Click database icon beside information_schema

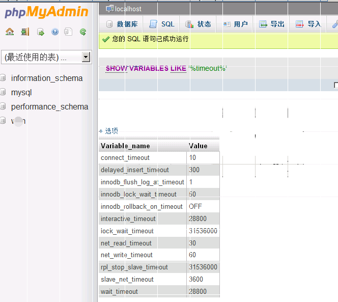tap(3, 77)
